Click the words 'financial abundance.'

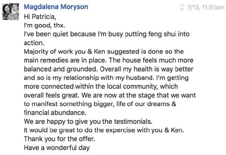[55, 113]
